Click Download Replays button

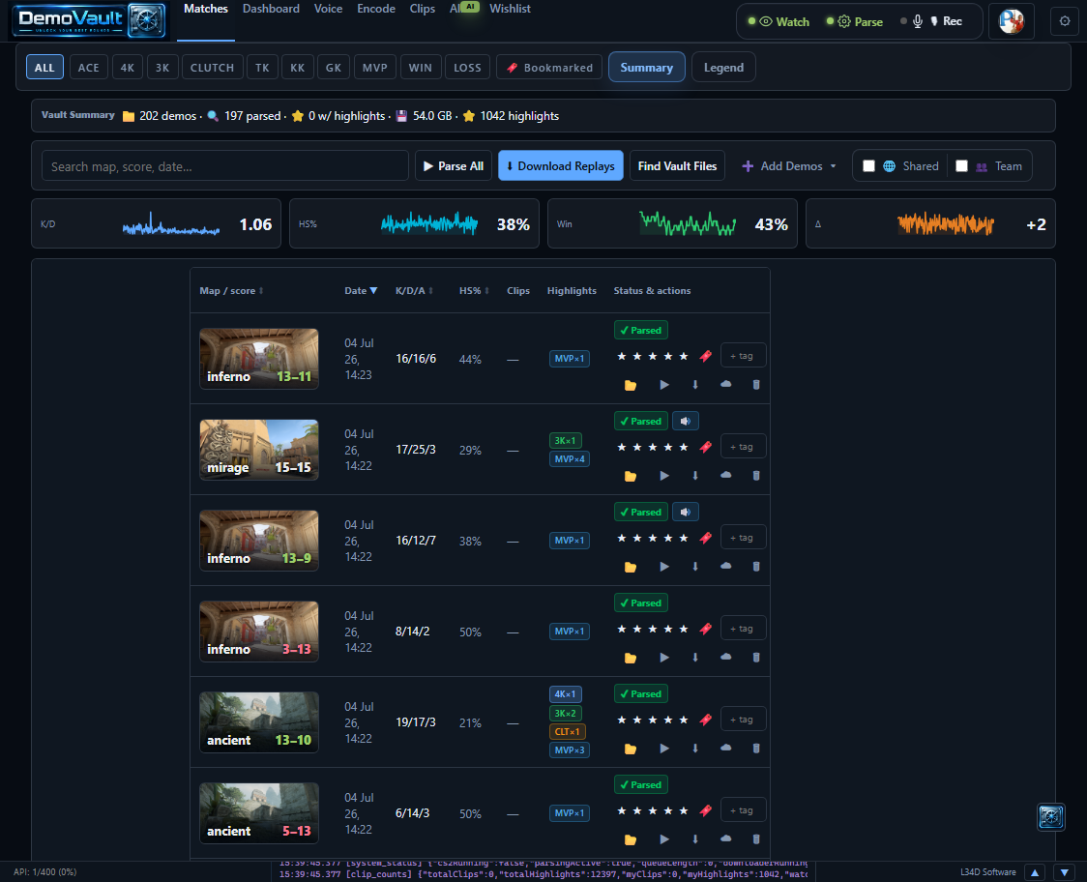coord(561,166)
